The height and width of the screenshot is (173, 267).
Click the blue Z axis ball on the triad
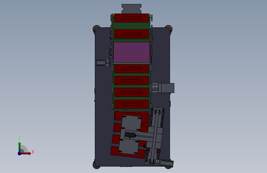click(20, 153)
